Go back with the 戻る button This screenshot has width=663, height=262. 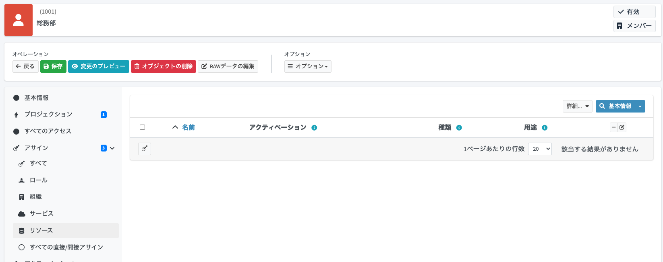tap(25, 66)
